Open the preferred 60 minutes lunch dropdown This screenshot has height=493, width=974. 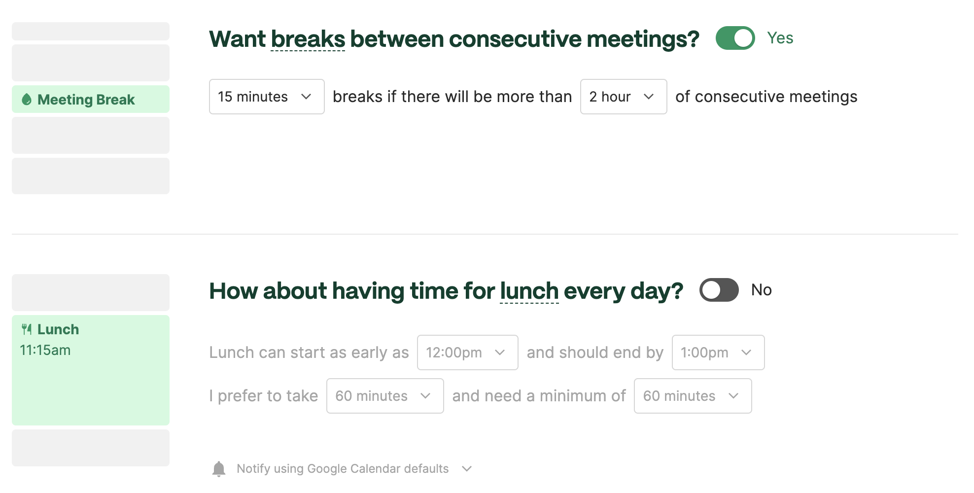click(385, 396)
